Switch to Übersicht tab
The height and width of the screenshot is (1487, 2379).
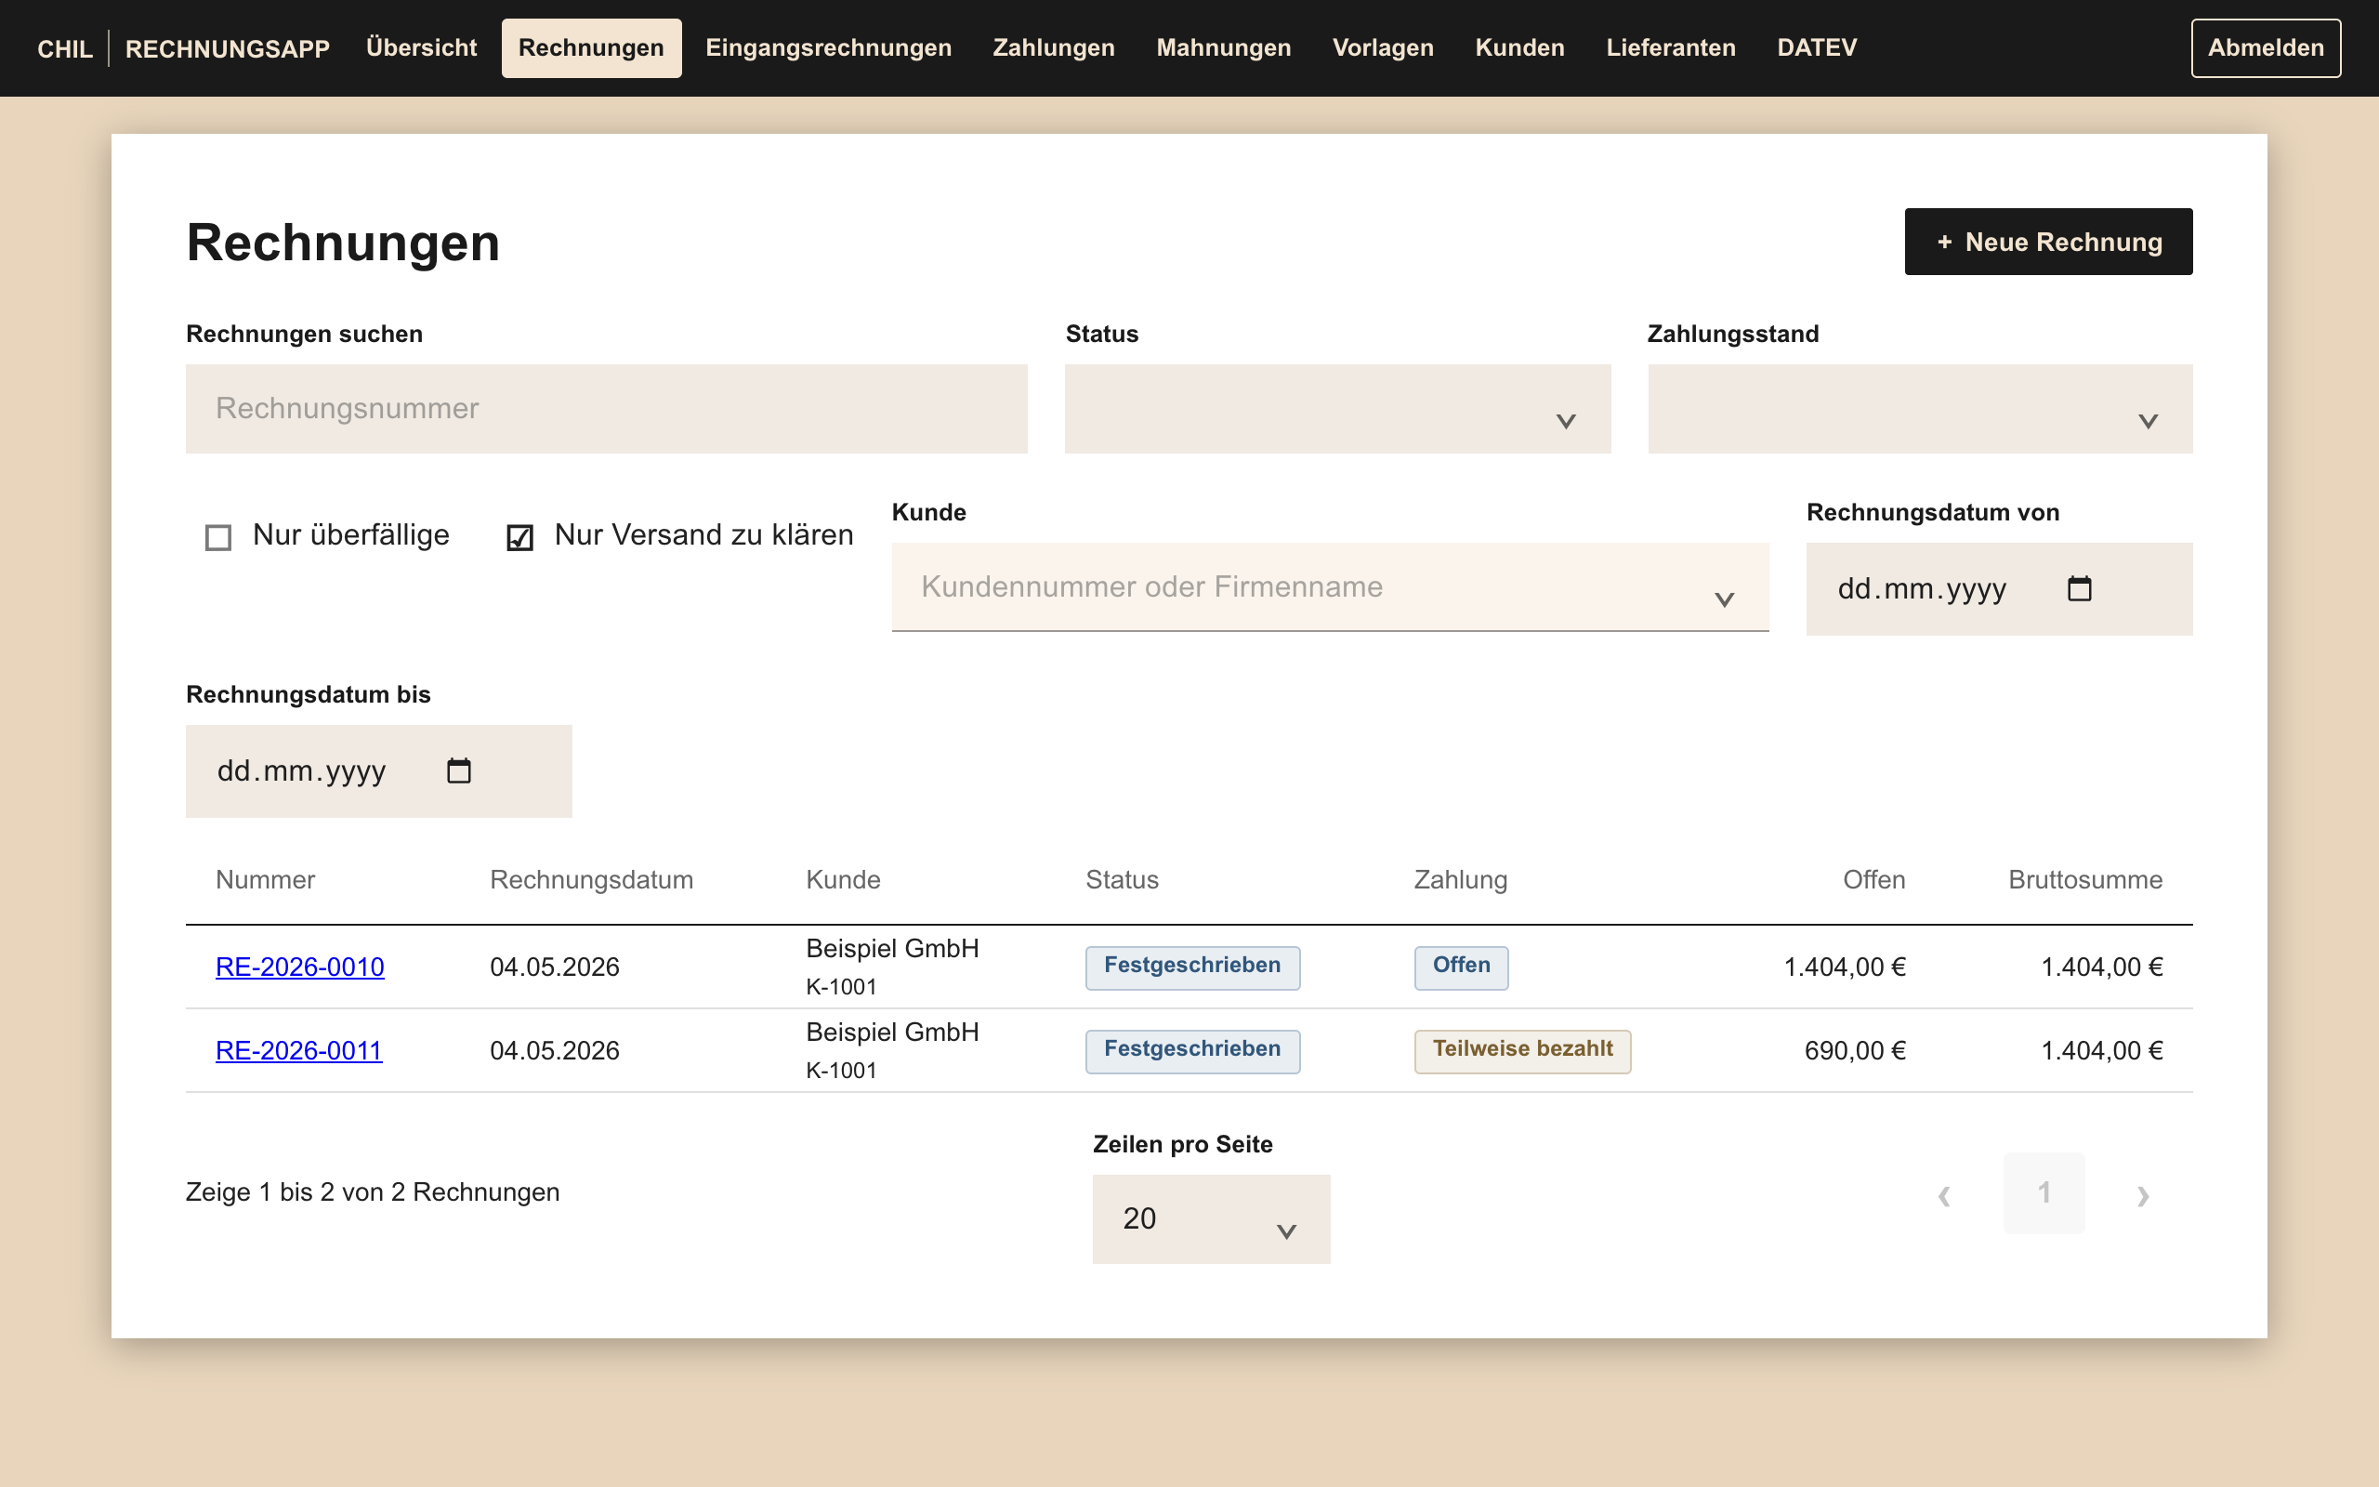coord(421,47)
